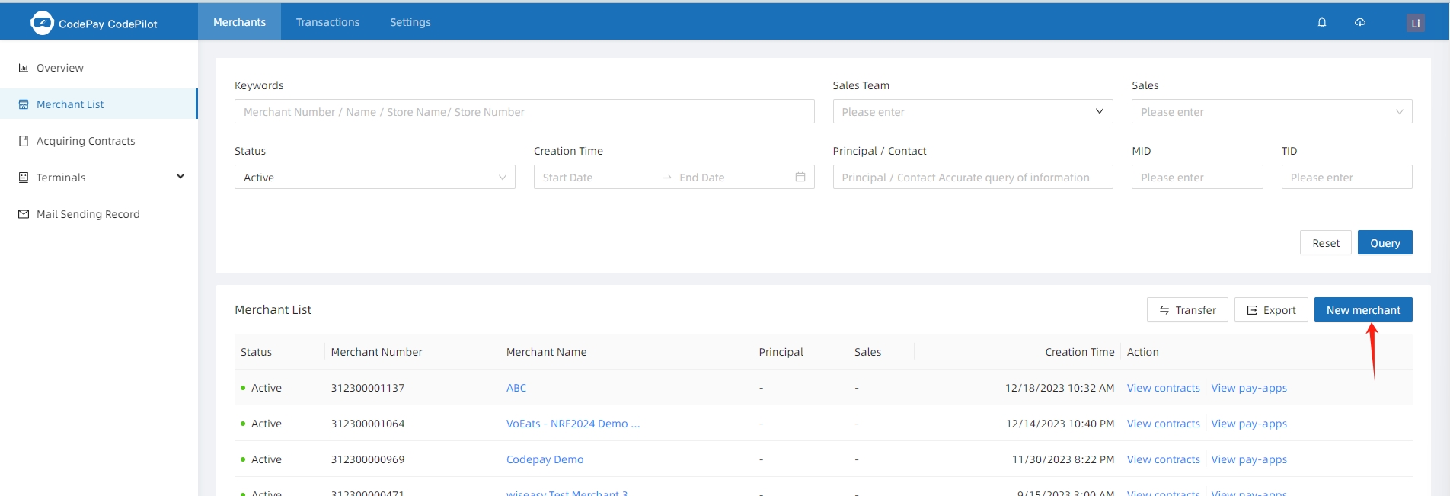Click the Overview chart icon
The image size is (1450, 496).
(24, 68)
